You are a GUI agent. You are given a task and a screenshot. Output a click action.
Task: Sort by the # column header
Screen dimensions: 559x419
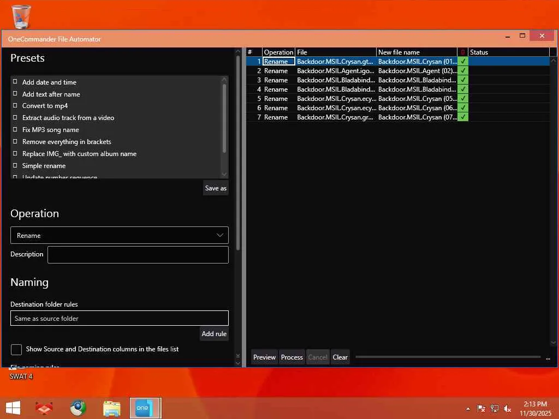point(254,52)
